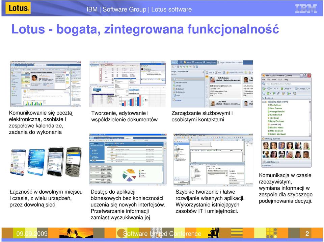This screenshot has width=324, height=242.
Task: Click the first Primary Buddies photo
Action: click(x=266, y=146)
